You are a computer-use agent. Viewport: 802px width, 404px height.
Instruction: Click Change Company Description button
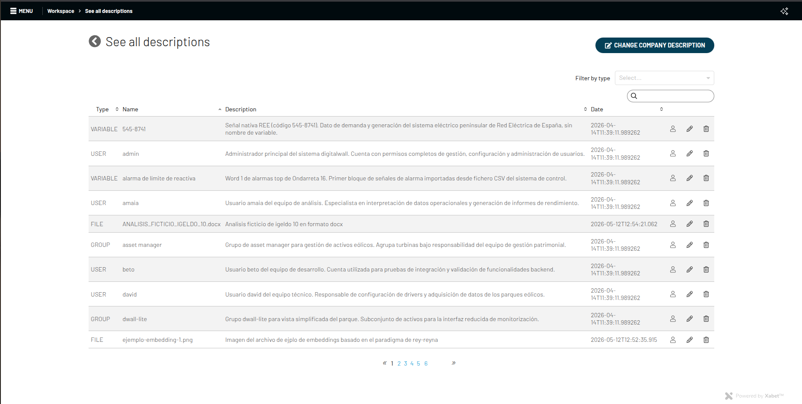click(654, 45)
